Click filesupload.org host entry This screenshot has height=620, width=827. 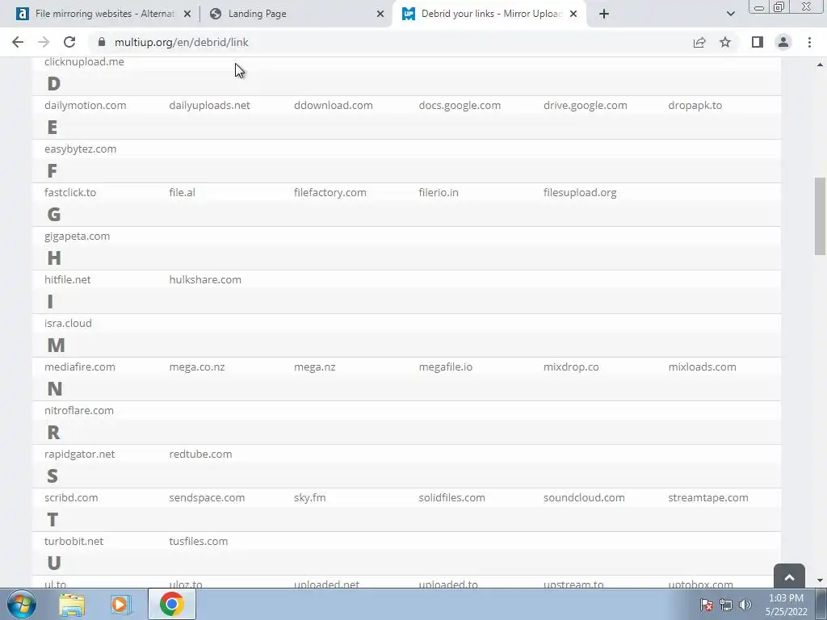580,192
